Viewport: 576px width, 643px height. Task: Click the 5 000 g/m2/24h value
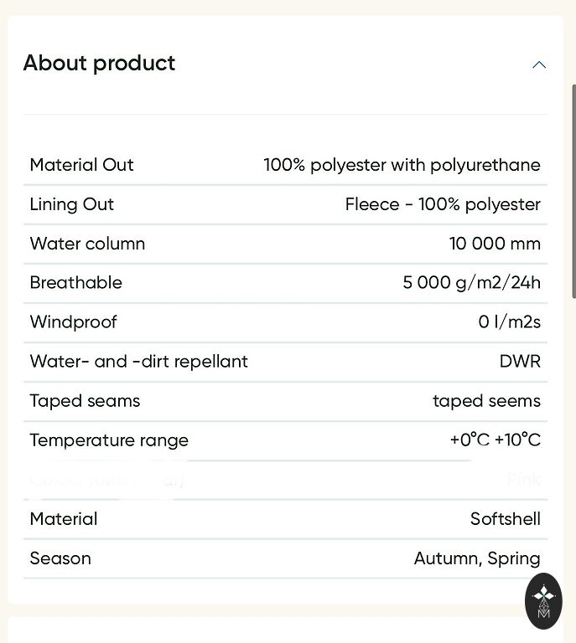click(471, 283)
